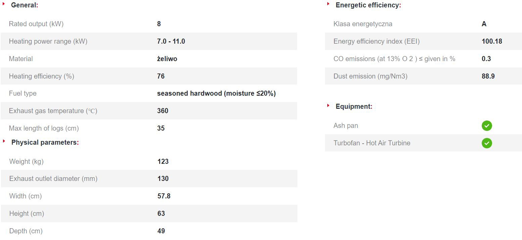Viewport: 522px width, 240px height.
Task: Click the Exhaust outlet diameter value 130
Action: 163,179
